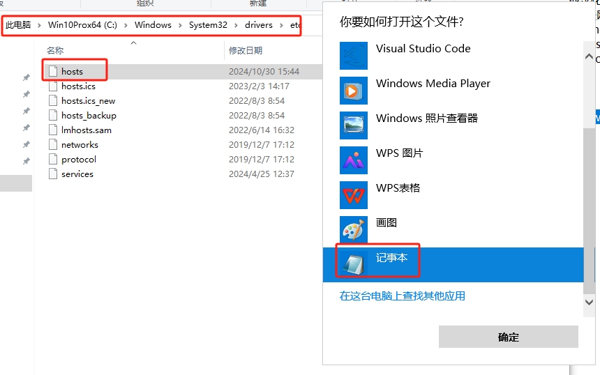Navigate to Win10Prox64 (C:) breadcrumb
This screenshot has height=375, width=600.
(82, 25)
